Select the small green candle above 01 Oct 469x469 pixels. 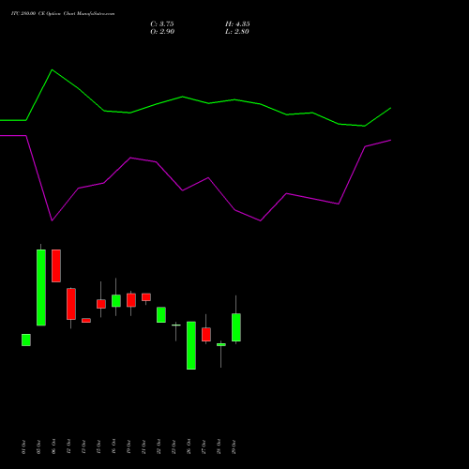point(26,340)
